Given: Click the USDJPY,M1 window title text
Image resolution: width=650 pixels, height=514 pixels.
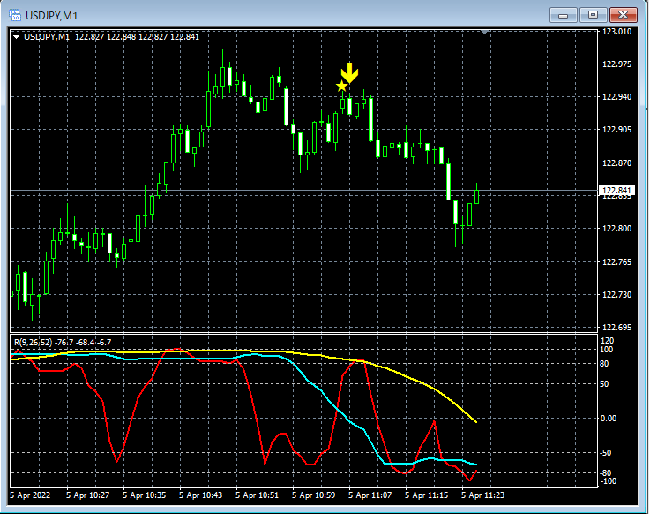Looking at the screenshot, I should click(51, 16).
